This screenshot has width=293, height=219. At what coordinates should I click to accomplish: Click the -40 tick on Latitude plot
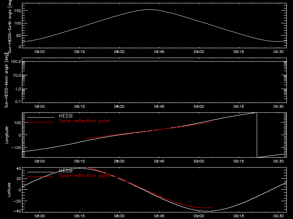click(x=17, y=211)
